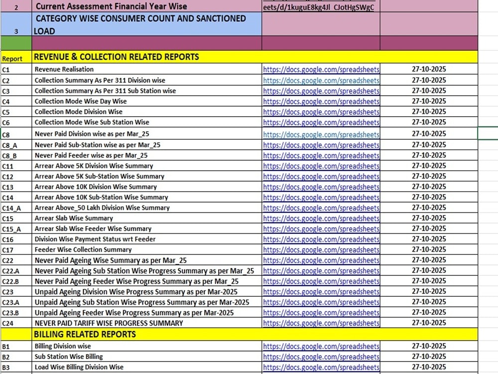Select 'CATEGORY WISE CONSUMER COUNT AND SANCTIONED LOAD' cell

tap(147, 24)
